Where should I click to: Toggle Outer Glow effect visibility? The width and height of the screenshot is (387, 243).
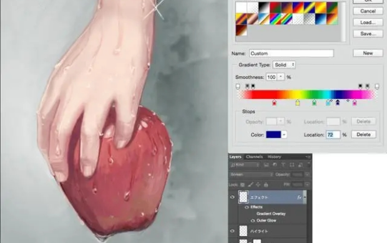click(x=253, y=221)
